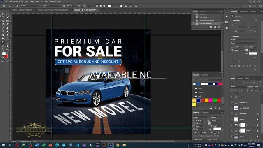The image size is (263, 148).
Task: Select the Eyedropper tool
Action: [3, 25]
